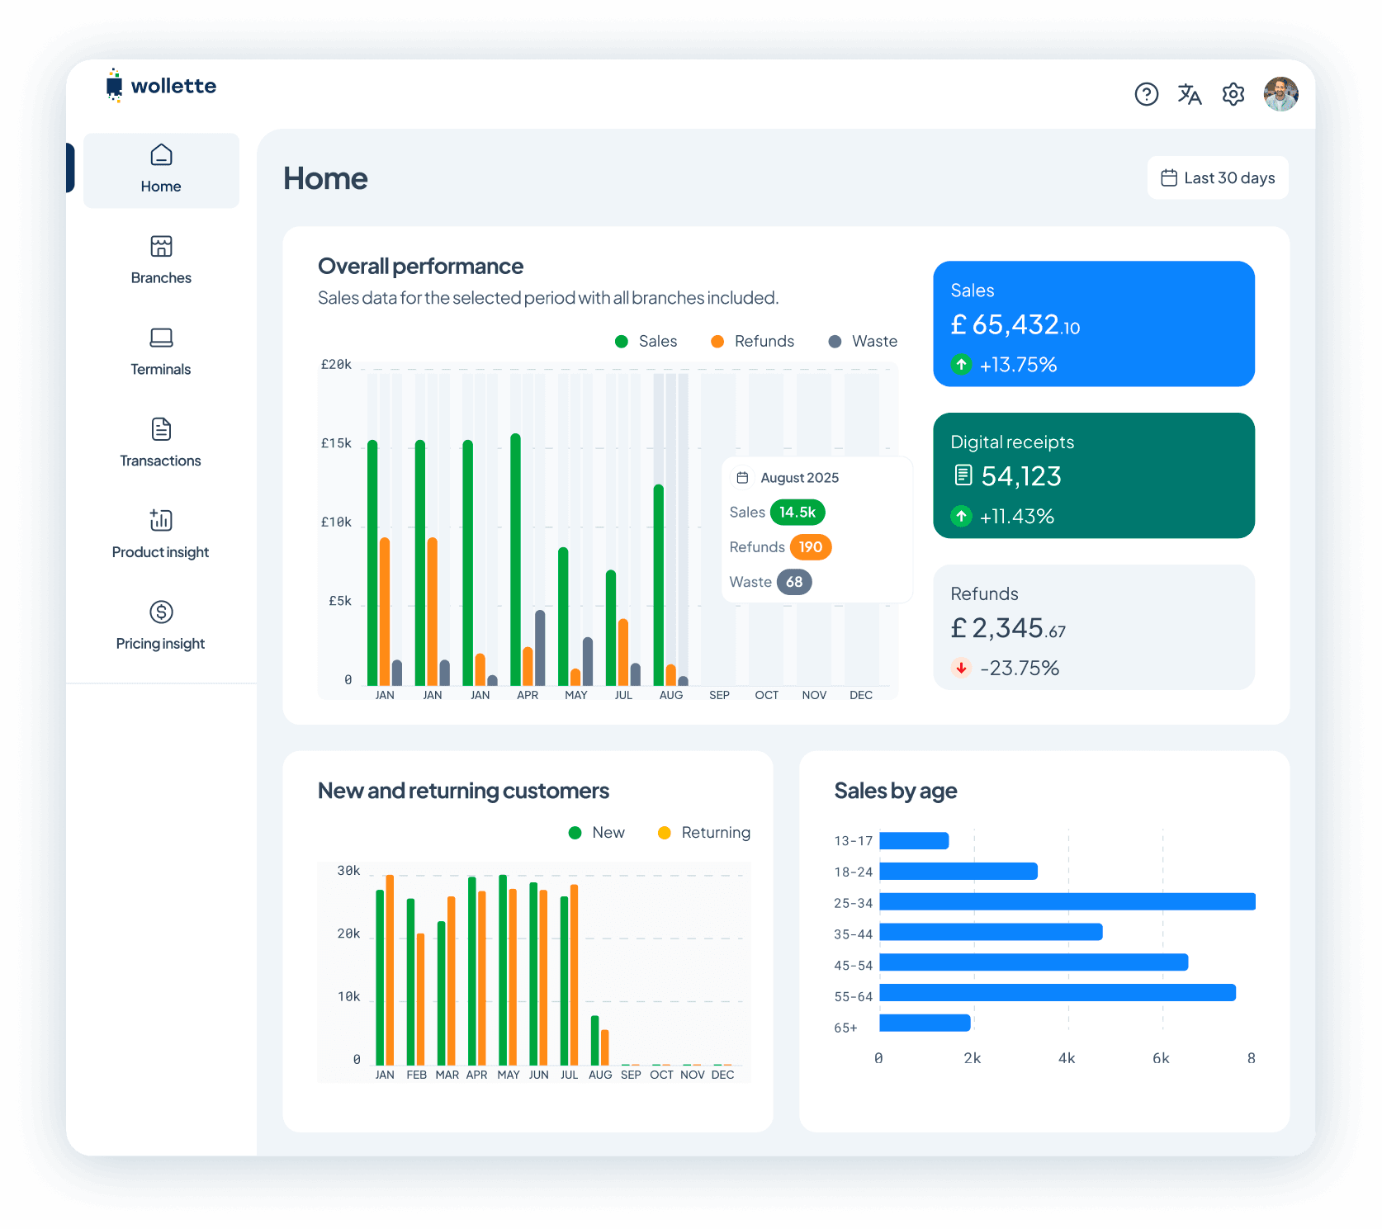1382x1229 pixels.
Task: Select the APR sales bar in Overall performance
Action: [x=515, y=560]
